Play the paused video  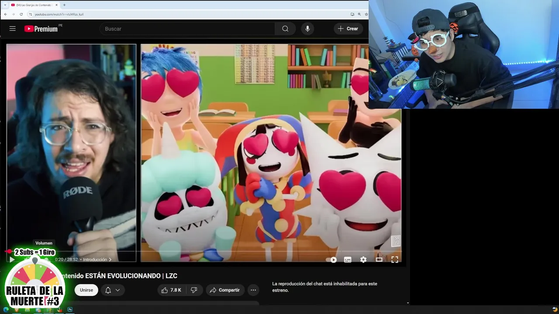click(12, 259)
